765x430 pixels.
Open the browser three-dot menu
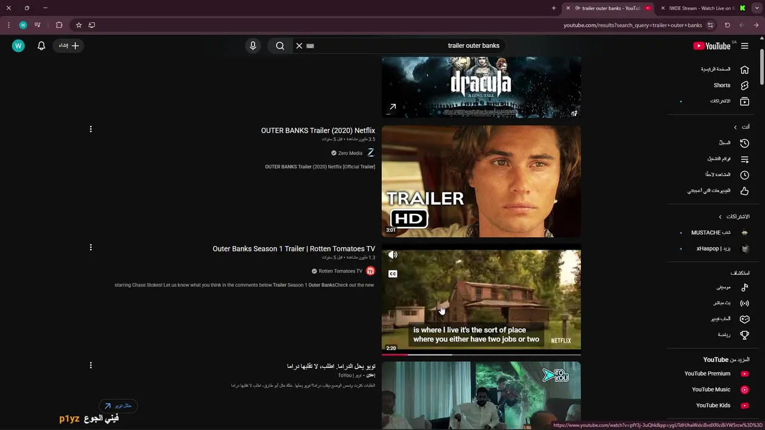pos(8,25)
